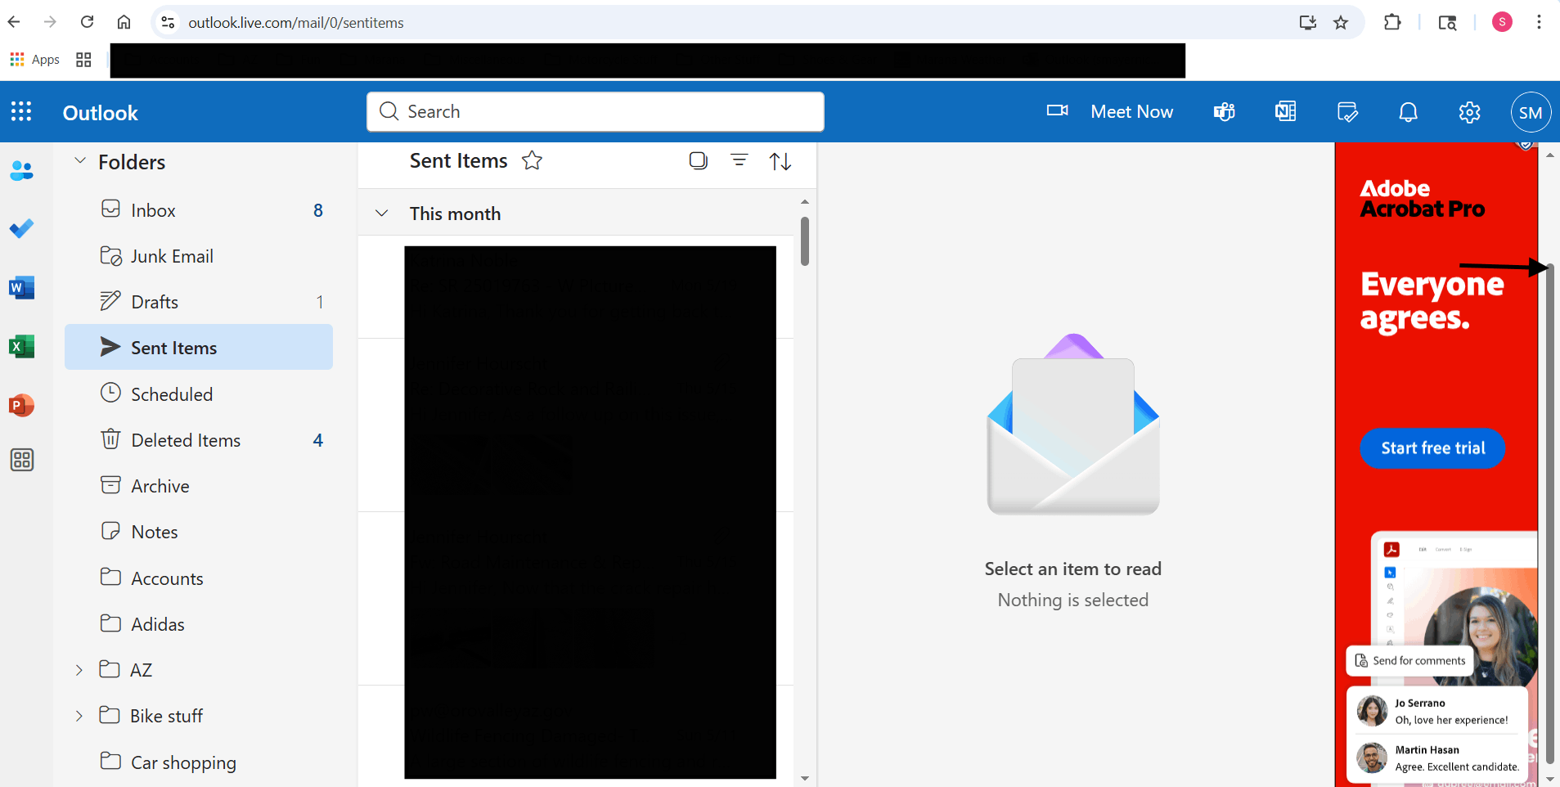Click the Search field

pos(595,111)
